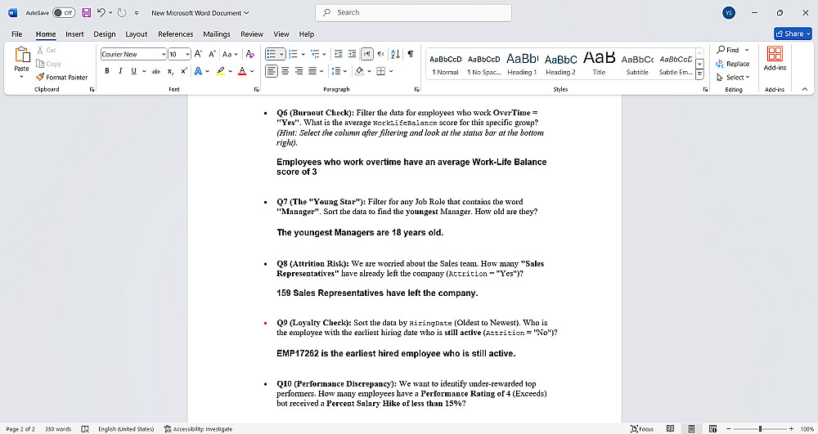Viewport: 818px width, 434px height.
Task: Switch to the Insert tab
Action: point(74,34)
